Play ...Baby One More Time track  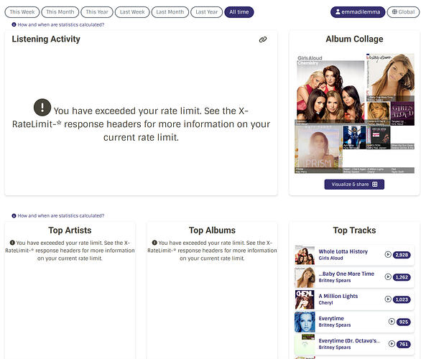coord(388,276)
